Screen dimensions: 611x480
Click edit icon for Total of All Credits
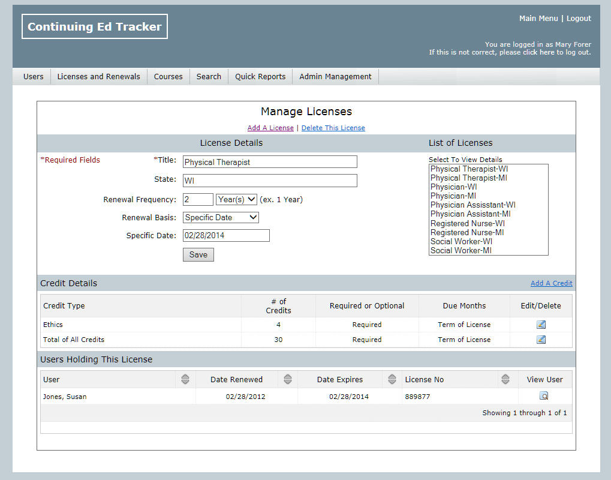(x=541, y=340)
